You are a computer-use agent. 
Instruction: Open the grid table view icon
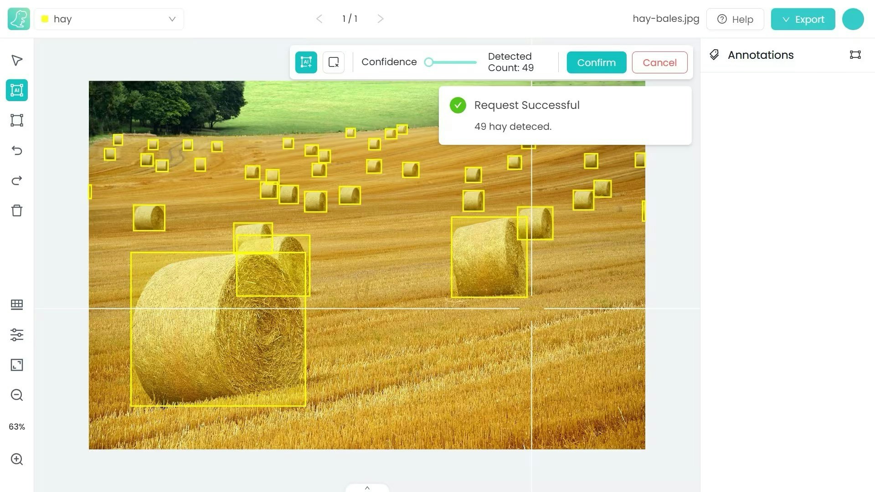pyautogui.click(x=17, y=304)
